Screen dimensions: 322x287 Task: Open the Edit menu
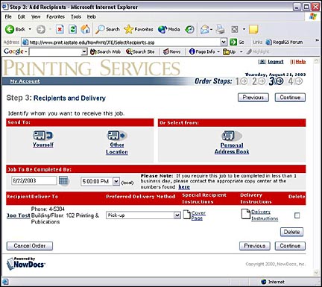[x=22, y=16]
